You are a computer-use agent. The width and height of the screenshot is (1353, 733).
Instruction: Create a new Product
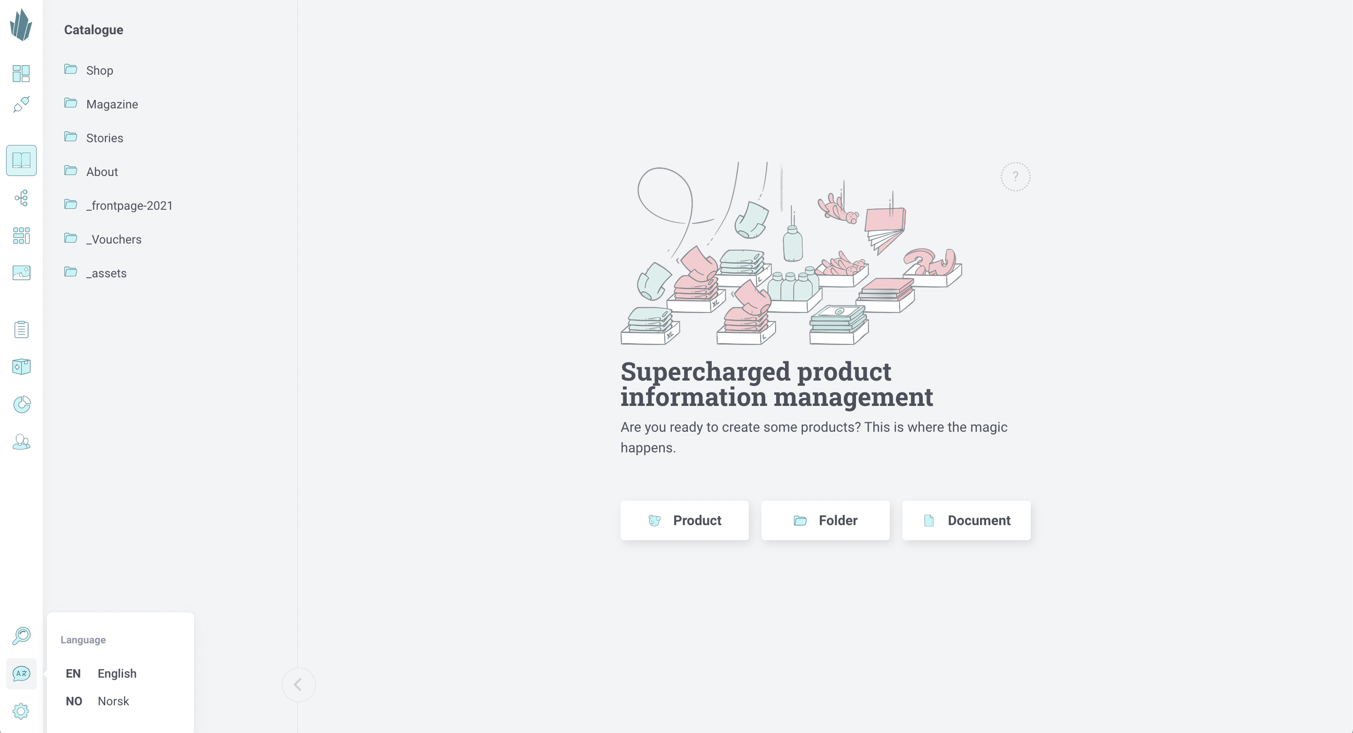click(684, 520)
